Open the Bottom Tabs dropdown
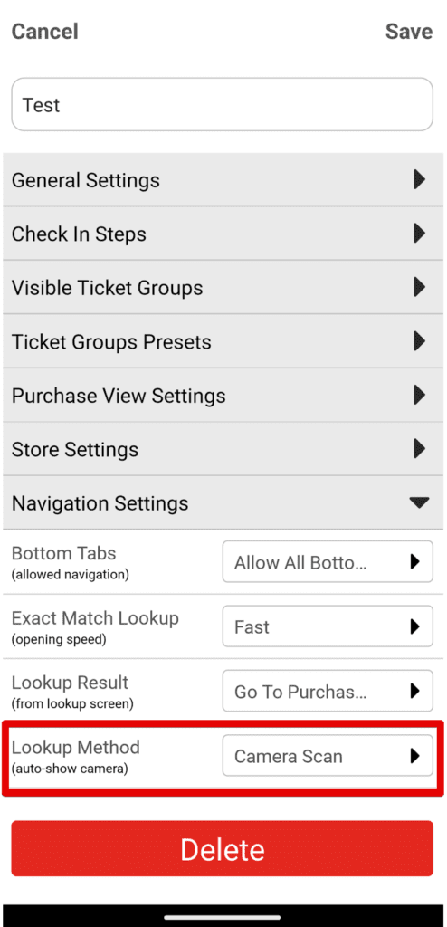Viewport: 447px width, 927px height. 328,561
